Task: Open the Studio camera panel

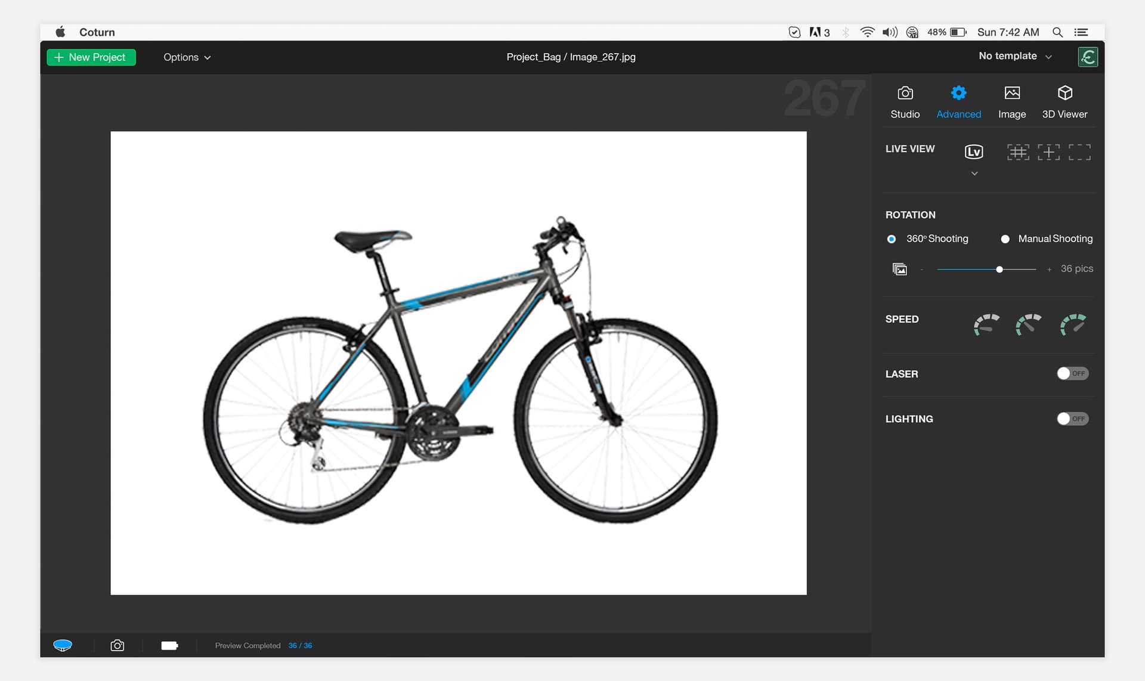Action: [x=905, y=102]
